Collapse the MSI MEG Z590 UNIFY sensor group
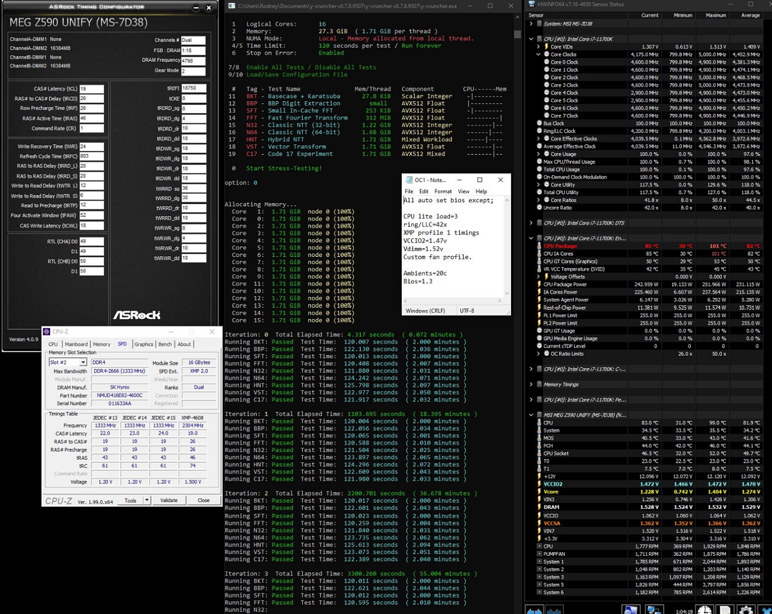This screenshot has height=614, width=772. pyautogui.click(x=531, y=415)
